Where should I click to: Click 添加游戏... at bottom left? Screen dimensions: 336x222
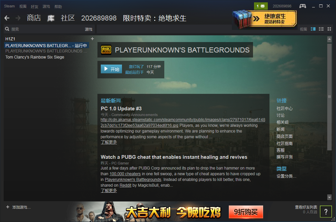click(22, 207)
